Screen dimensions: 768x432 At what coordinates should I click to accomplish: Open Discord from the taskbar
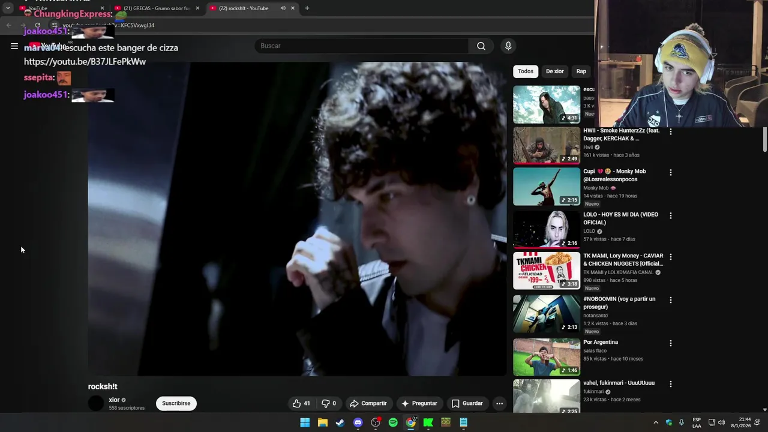tap(358, 422)
